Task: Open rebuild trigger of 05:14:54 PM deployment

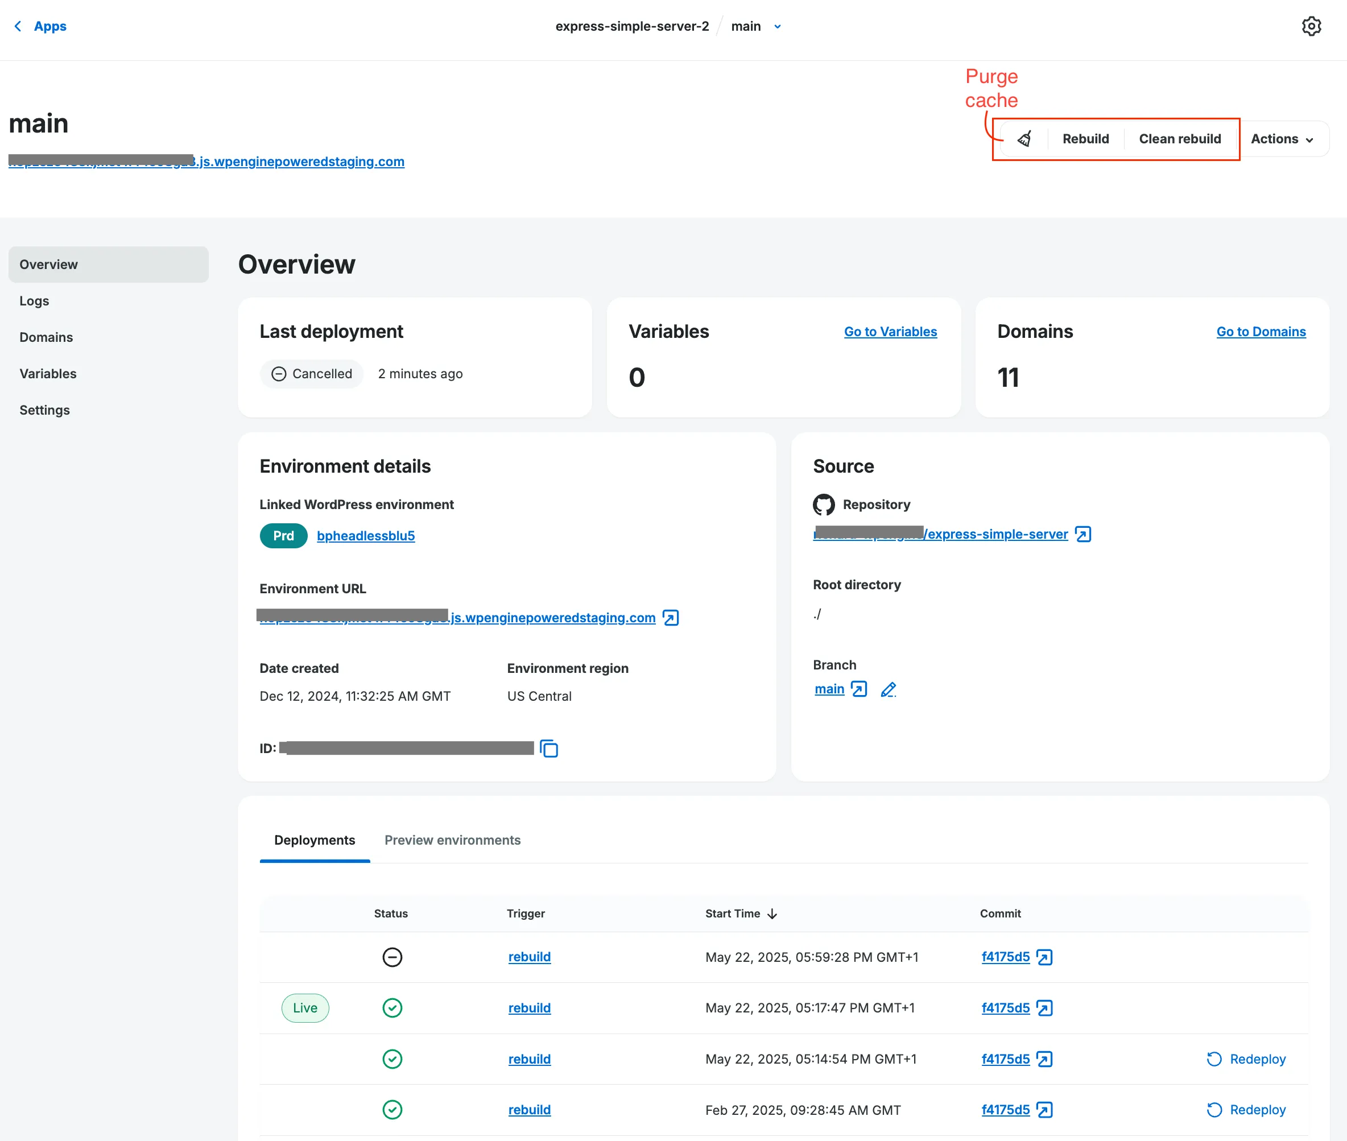Action: click(529, 1059)
